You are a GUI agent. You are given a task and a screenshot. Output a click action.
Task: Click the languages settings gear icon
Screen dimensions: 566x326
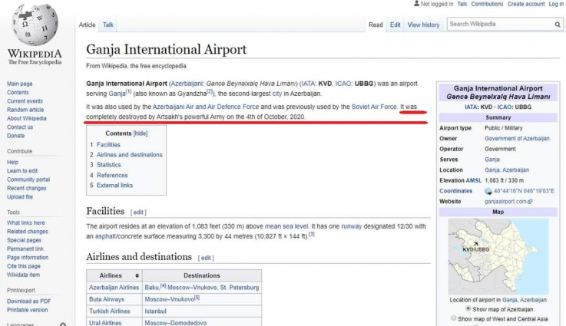coord(63,324)
